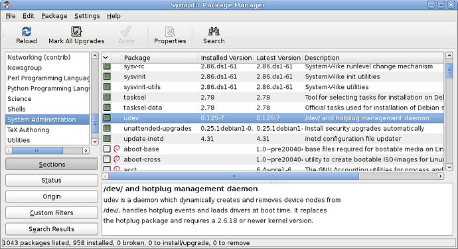
Task: Select the udev package name
Action: [x=131, y=118]
